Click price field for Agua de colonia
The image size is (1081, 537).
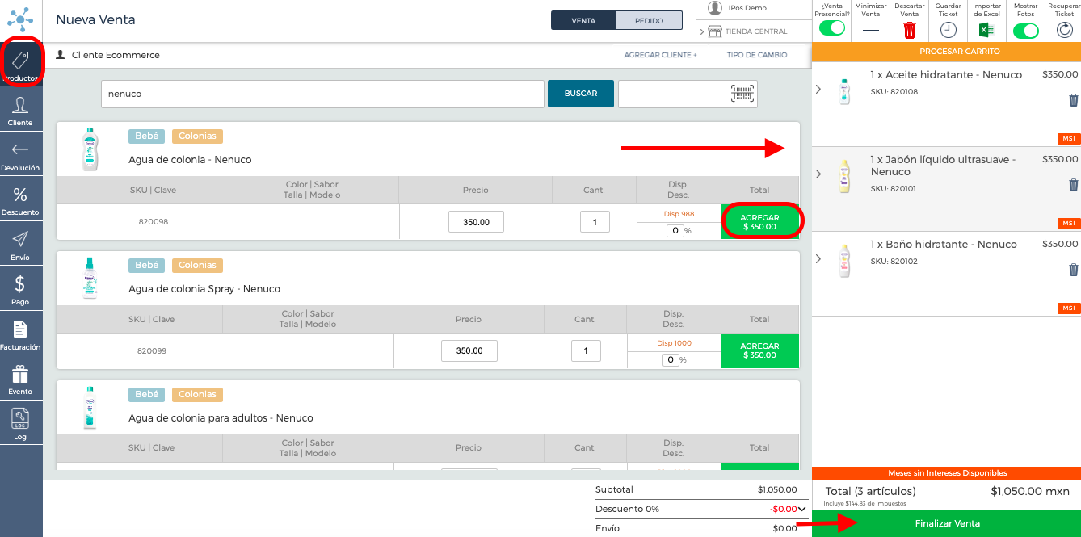point(476,222)
